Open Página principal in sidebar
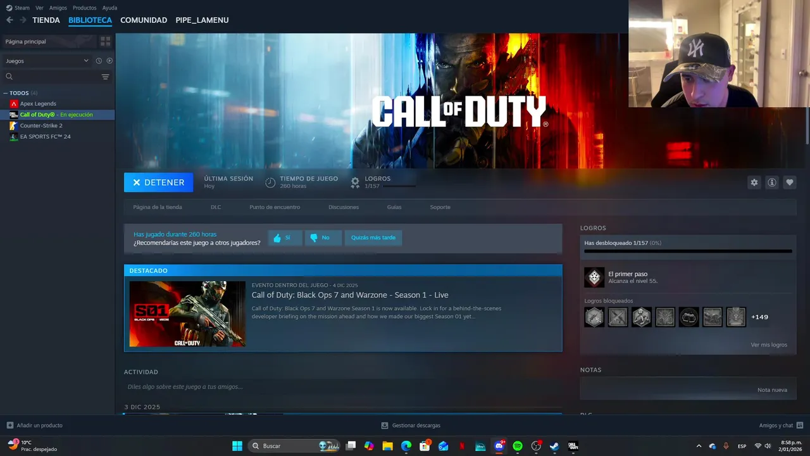The image size is (810, 456). (x=48, y=41)
